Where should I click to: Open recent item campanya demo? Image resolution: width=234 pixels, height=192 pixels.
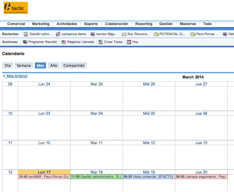tap(74, 34)
